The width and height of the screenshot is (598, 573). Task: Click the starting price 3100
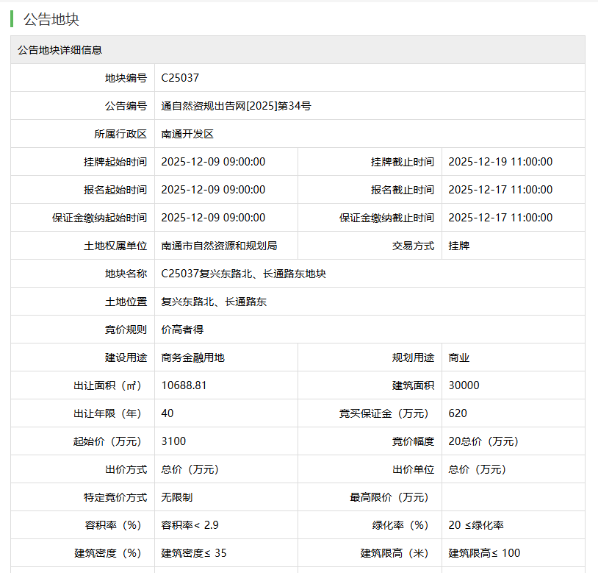pos(174,441)
